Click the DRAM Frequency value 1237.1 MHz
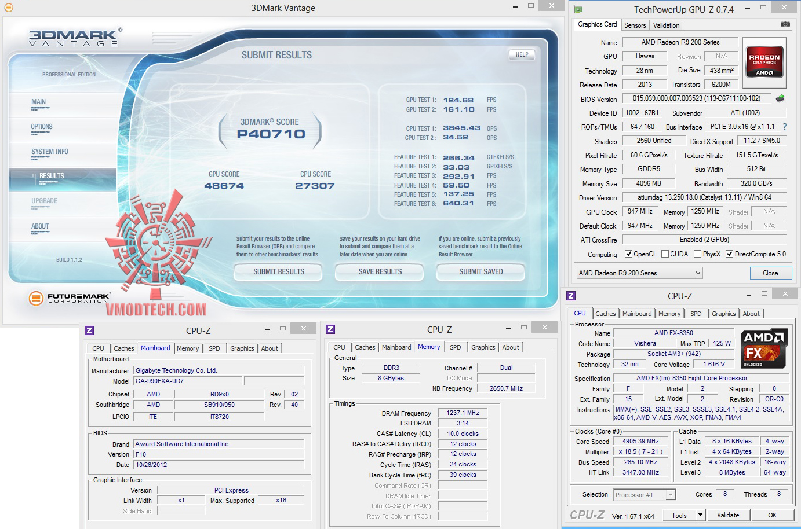The height and width of the screenshot is (529, 801). (x=463, y=413)
